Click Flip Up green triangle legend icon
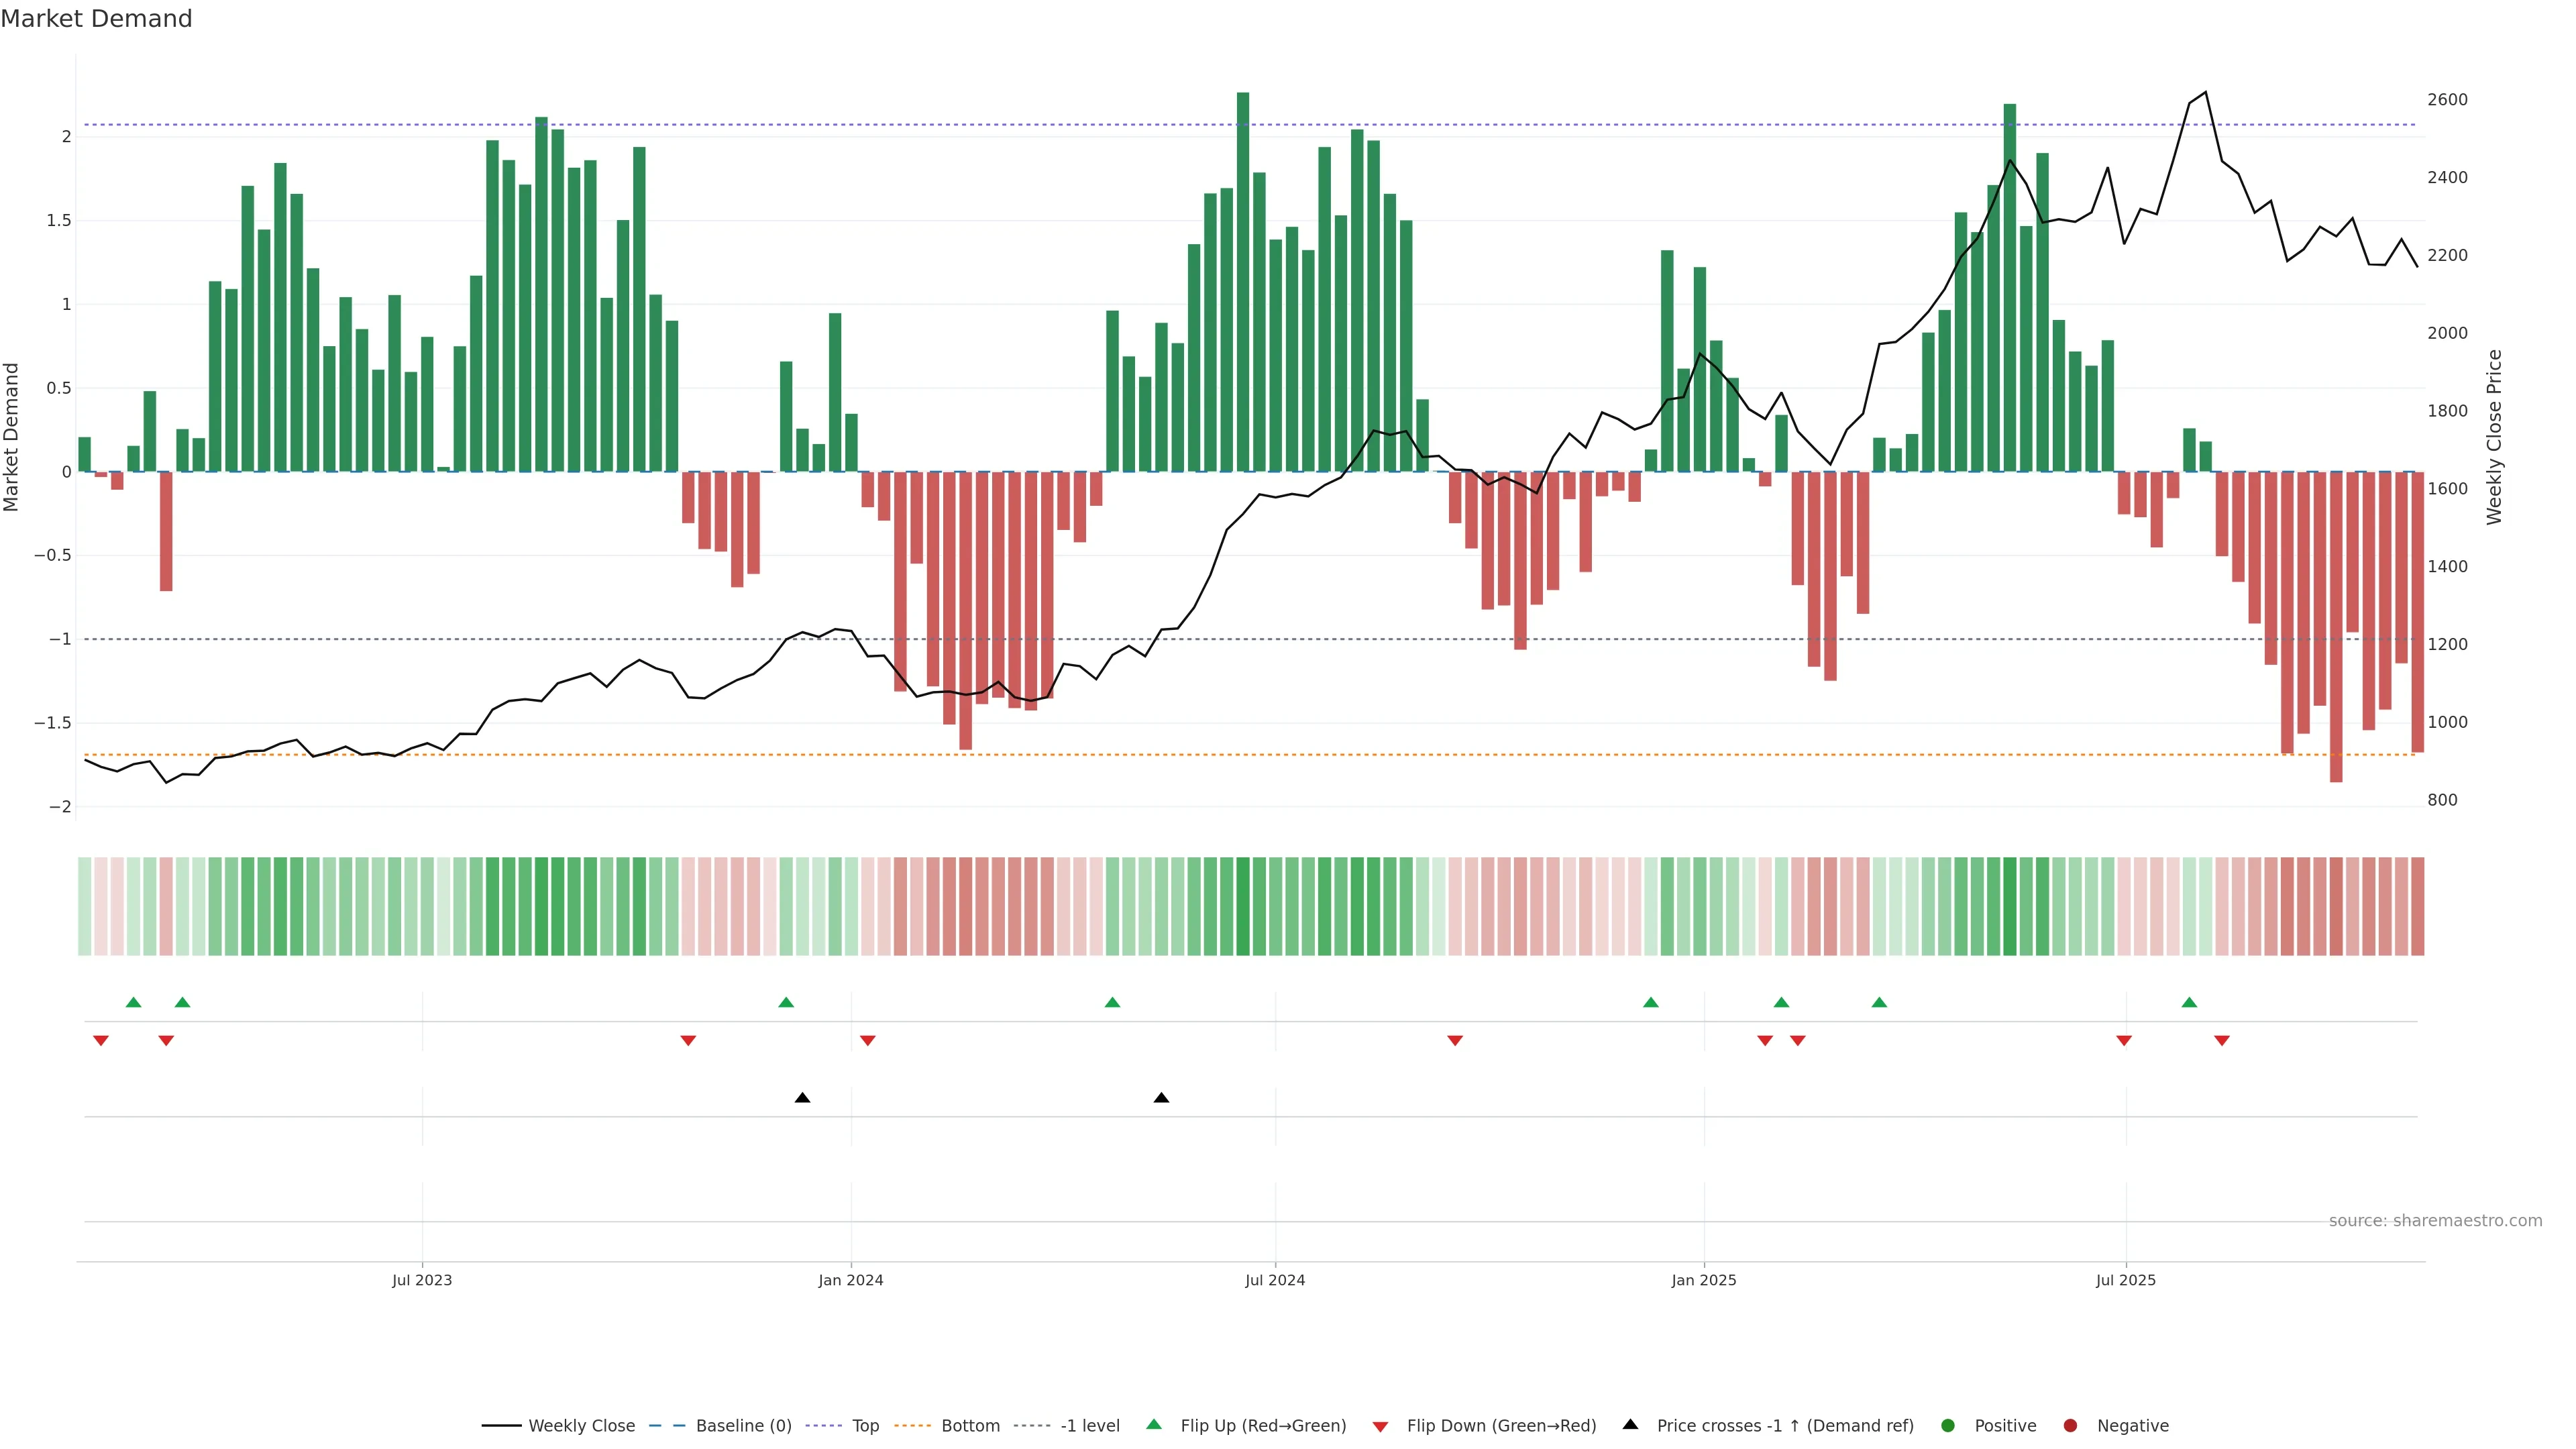This screenshot has height=1449, width=2576. 1154,1424
